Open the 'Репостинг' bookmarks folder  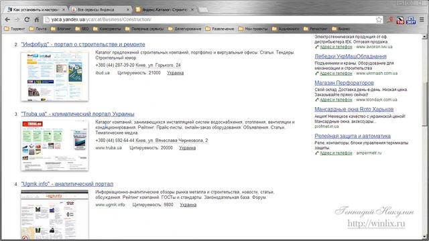[316, 29]
